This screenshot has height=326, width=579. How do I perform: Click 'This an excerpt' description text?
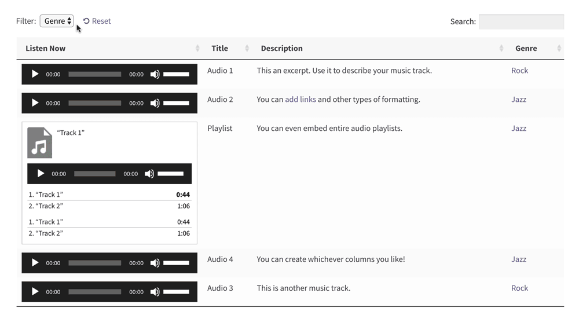(344, 71)
